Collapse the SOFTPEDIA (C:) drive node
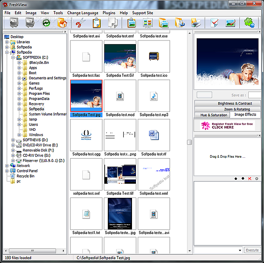The height and width of the screenshot is (263, 264). coord(13,58)
